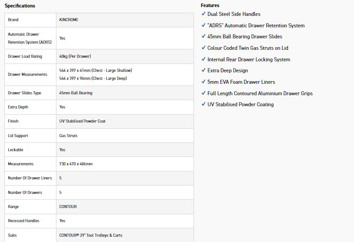Click the 730 x 470 x 486mm measurement

(76, 164)
